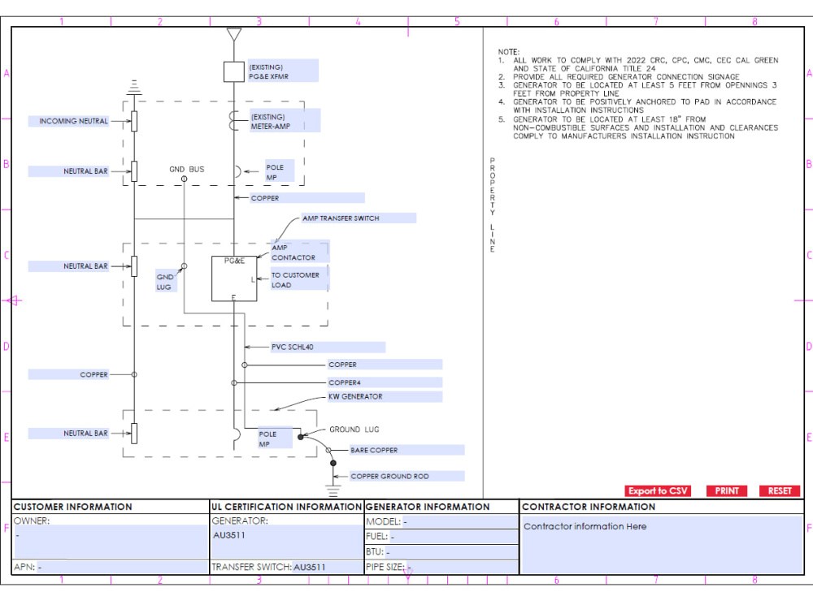Click the CONTRACTOR INFORMATION heading
Image resolution: width=813 pixels, height=609 pixels.
589,507
